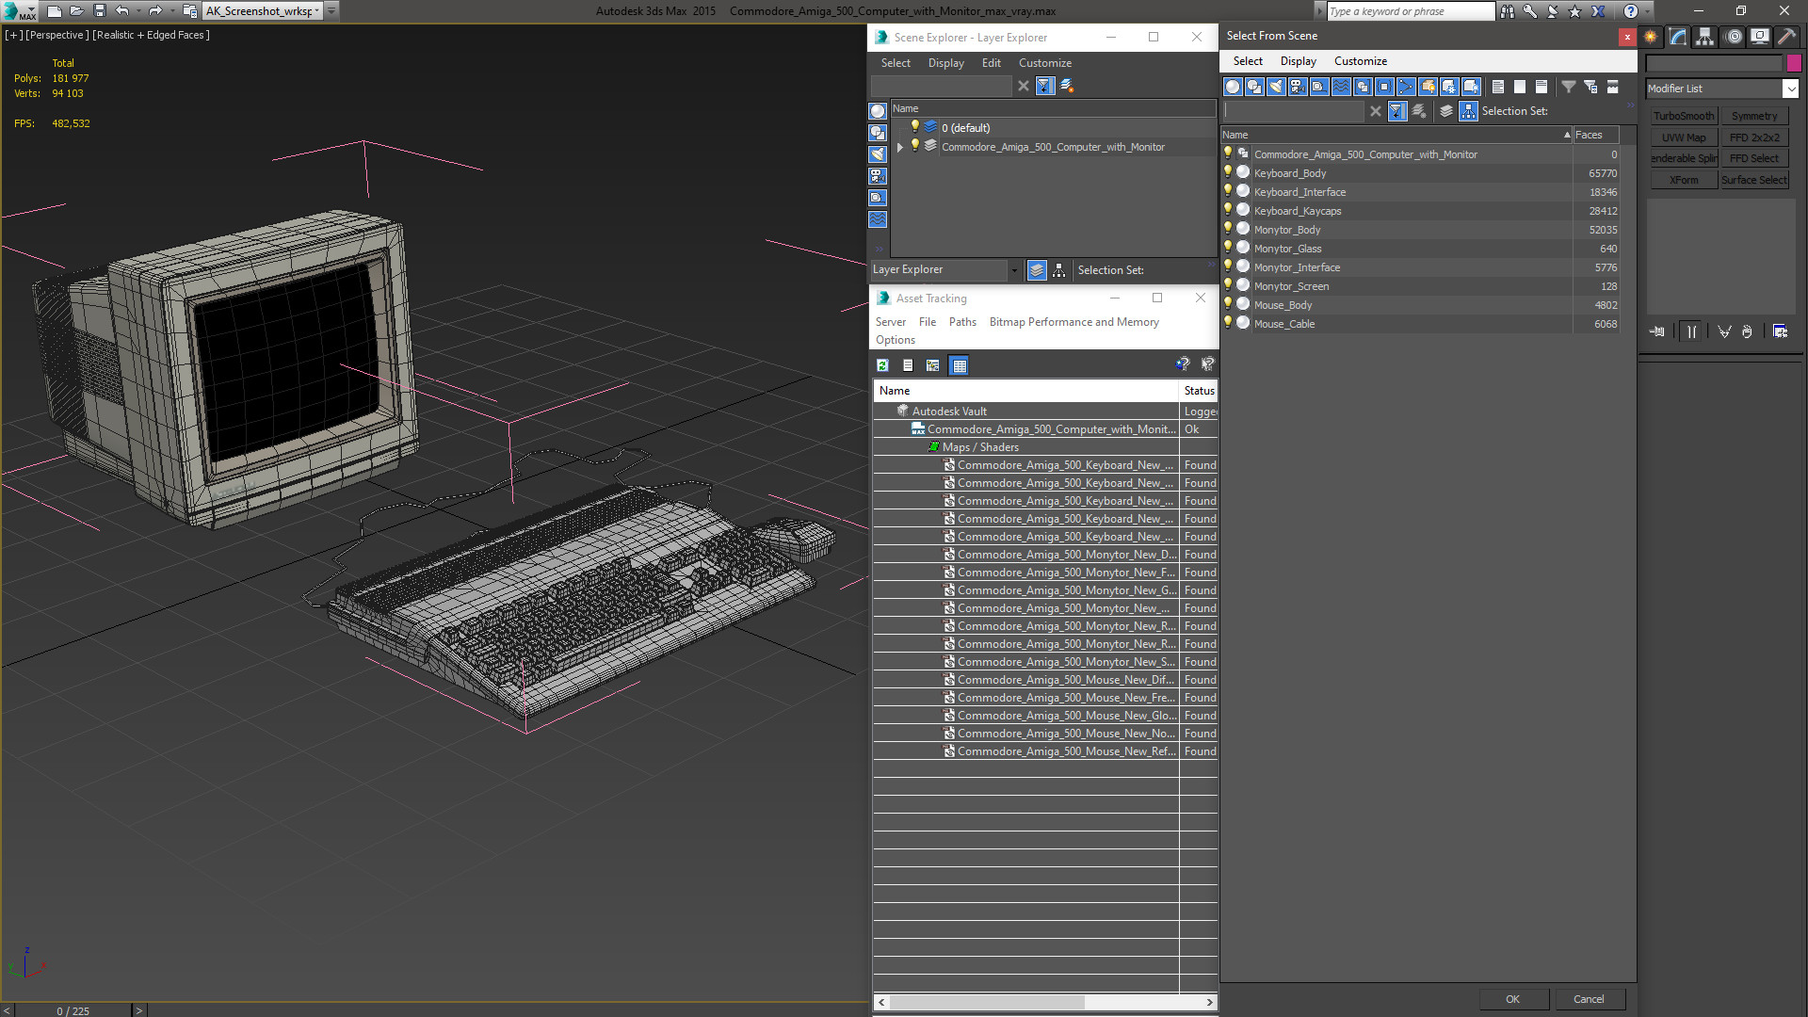Image resolution: width=1808 pixels, height=1017 pixels.
Task: Toggle lightbulb visibility of Keyboard_Body
Action: [1228, 172]
